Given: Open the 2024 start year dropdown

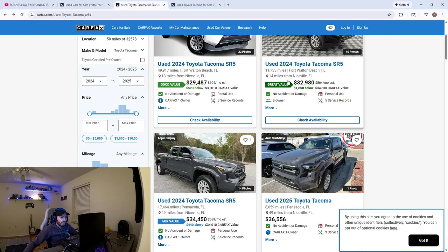Looking at the screenshot, I should click(94, 81).
